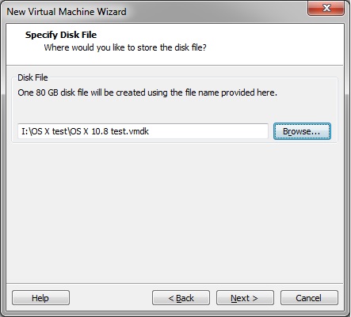
Task: Click the Browse... button
Action: click(302, 131)
